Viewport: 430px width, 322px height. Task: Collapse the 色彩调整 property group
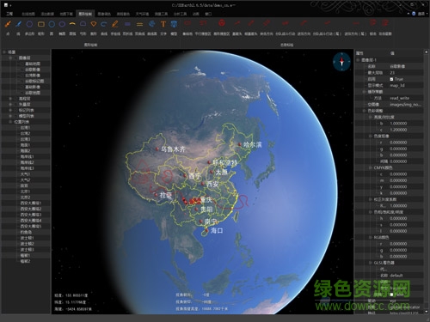pos(364,111)
